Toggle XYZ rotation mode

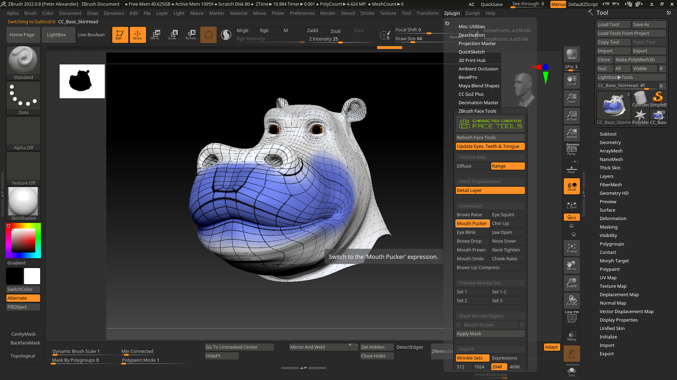572,217
